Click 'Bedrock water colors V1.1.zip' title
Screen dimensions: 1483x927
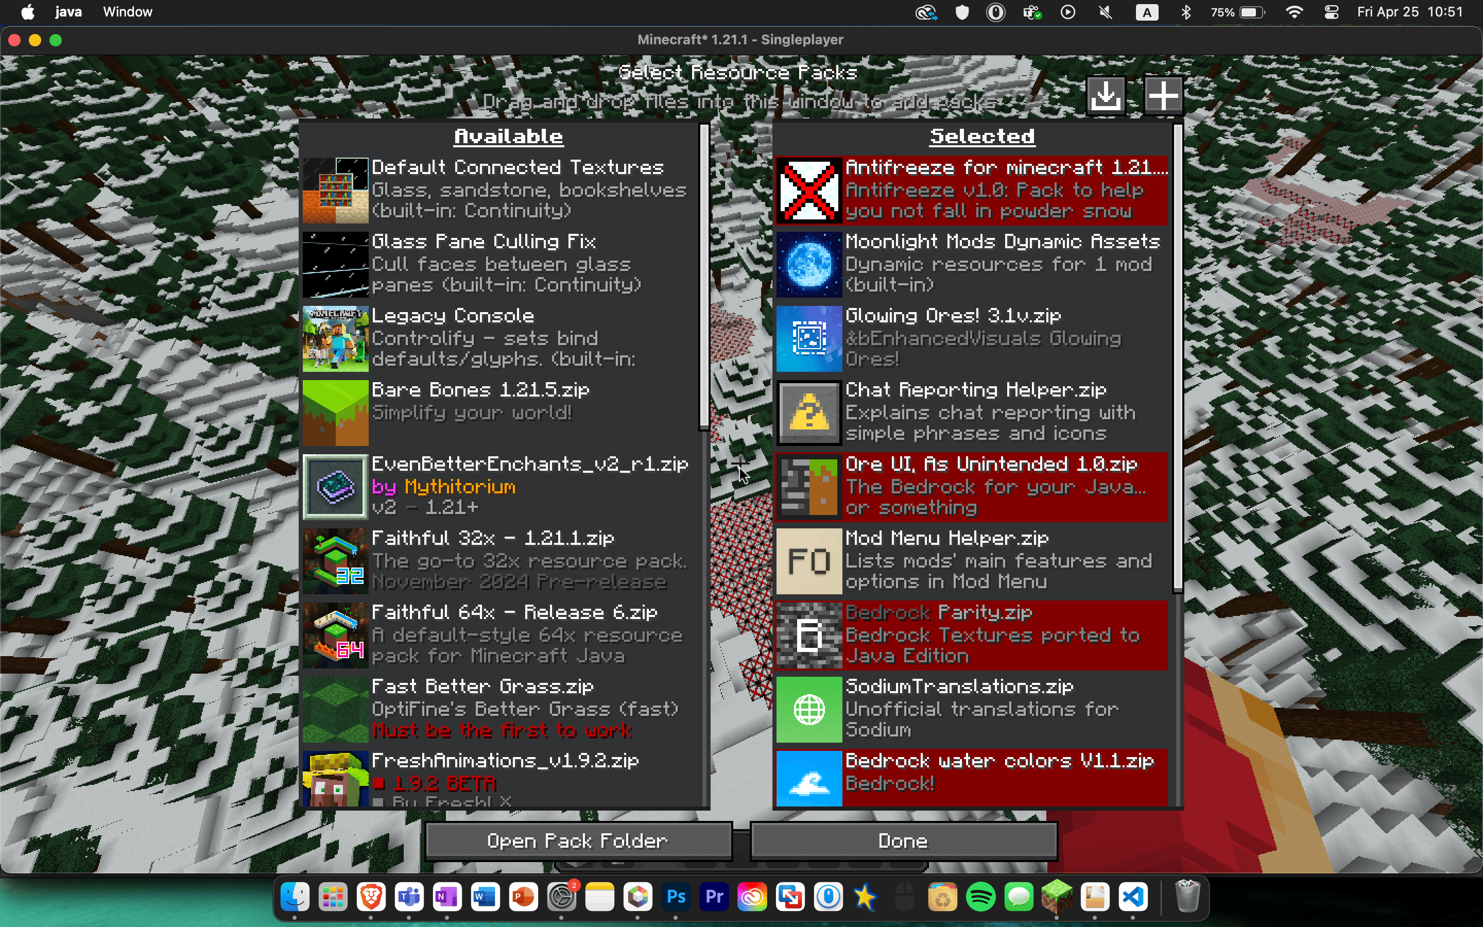[999, 761]
